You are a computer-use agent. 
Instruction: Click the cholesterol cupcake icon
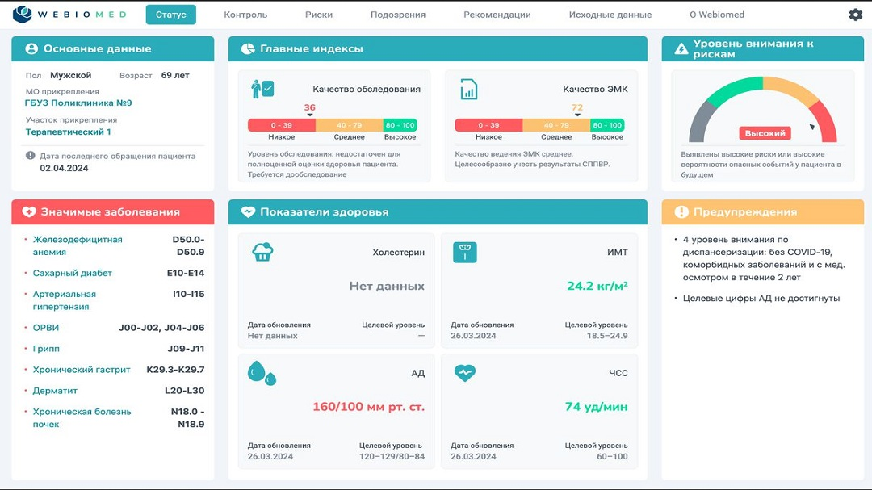[262, 252]
